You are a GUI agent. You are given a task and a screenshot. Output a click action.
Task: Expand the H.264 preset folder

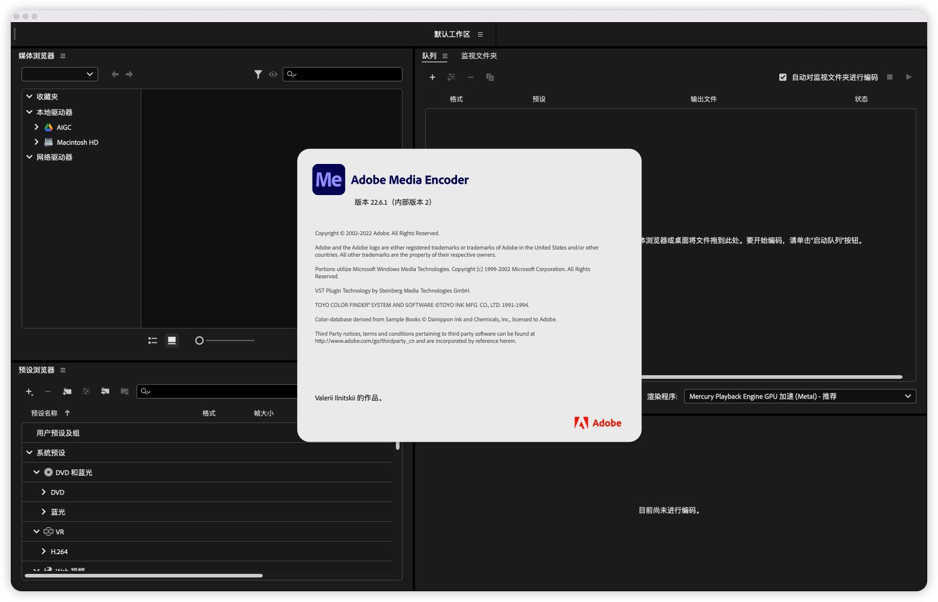[x=44, y=551]
